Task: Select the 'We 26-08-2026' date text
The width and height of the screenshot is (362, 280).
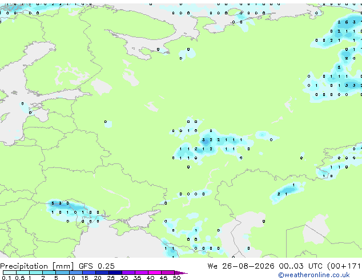Action: (241, 266)
